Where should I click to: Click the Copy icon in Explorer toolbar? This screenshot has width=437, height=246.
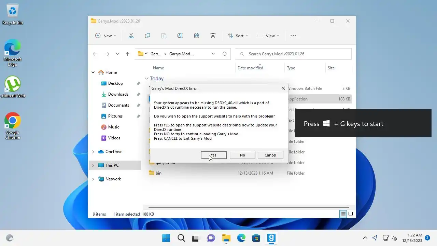point(147,36)
